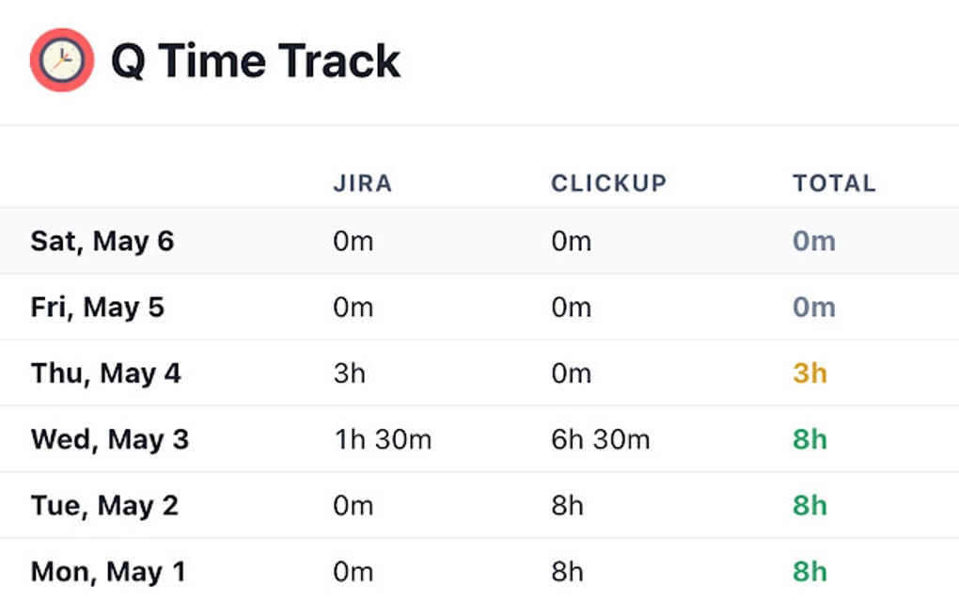Click the 6h 30m ClickUp entry for Wednesday

tap(600, 438)
